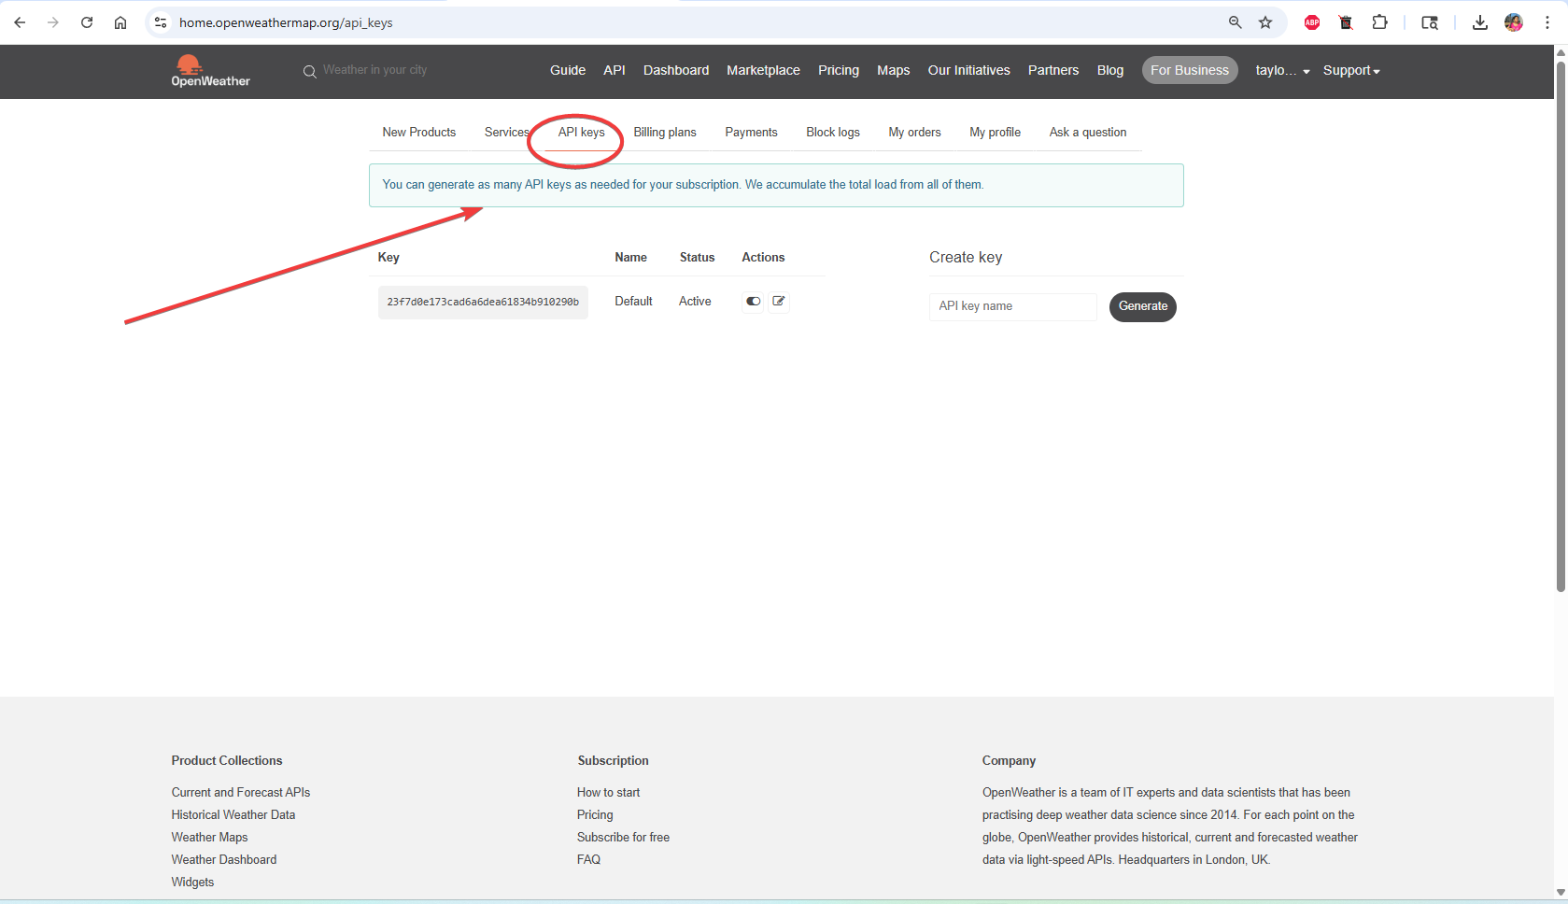Open the Chrome profile avatar
This screenshot has width=1568, height=904.
[x=1514, y=22]
